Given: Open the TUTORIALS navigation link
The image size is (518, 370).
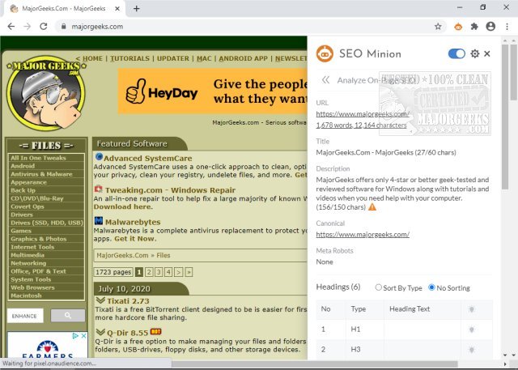Looking at the screenshot, I should click(129, 58).
